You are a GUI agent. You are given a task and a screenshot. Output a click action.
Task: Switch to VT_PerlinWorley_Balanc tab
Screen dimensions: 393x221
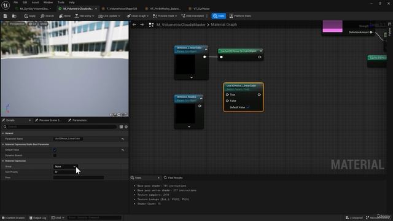[165, 9]
